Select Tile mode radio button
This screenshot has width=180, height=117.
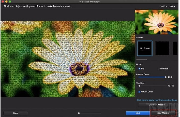click(139, 69)
